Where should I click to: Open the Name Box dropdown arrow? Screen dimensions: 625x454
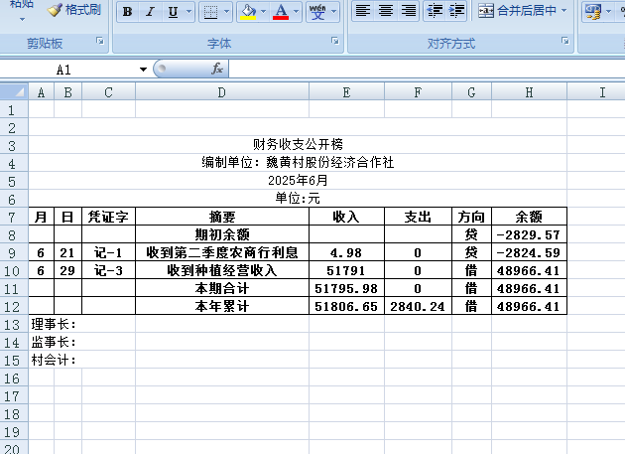pyautogui.click(x=143, y=70)
